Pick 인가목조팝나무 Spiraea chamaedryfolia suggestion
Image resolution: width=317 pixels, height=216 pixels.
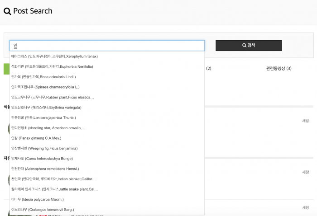pos(45,87)
